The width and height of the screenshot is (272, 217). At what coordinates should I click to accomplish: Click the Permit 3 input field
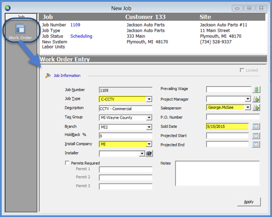click(126, 187)
